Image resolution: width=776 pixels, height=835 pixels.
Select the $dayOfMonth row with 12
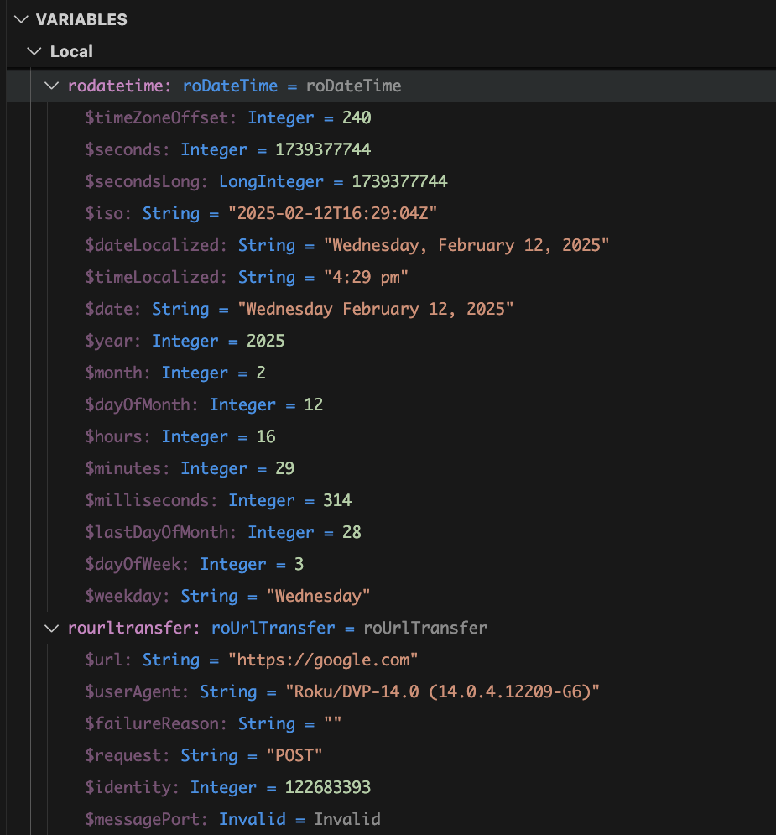pyautogui.click(x=391, y=405)
